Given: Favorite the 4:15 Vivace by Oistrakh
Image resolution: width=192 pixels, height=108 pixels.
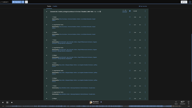Looking at the screenshot, I should pyautogui.click(x=130, y=40).
